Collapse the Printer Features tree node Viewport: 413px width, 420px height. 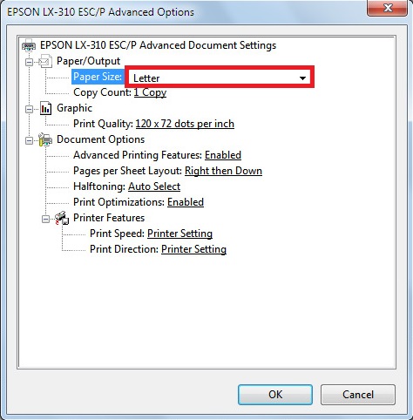point(45,219)
